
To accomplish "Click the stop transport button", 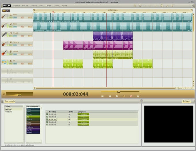I will point(117,96).
